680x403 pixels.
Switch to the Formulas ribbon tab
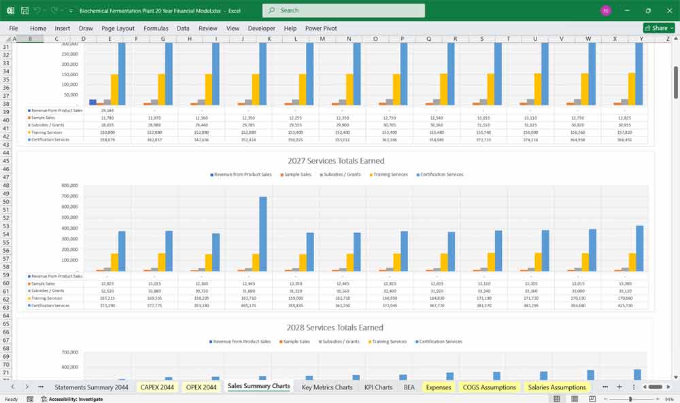[x=156, y=28]
